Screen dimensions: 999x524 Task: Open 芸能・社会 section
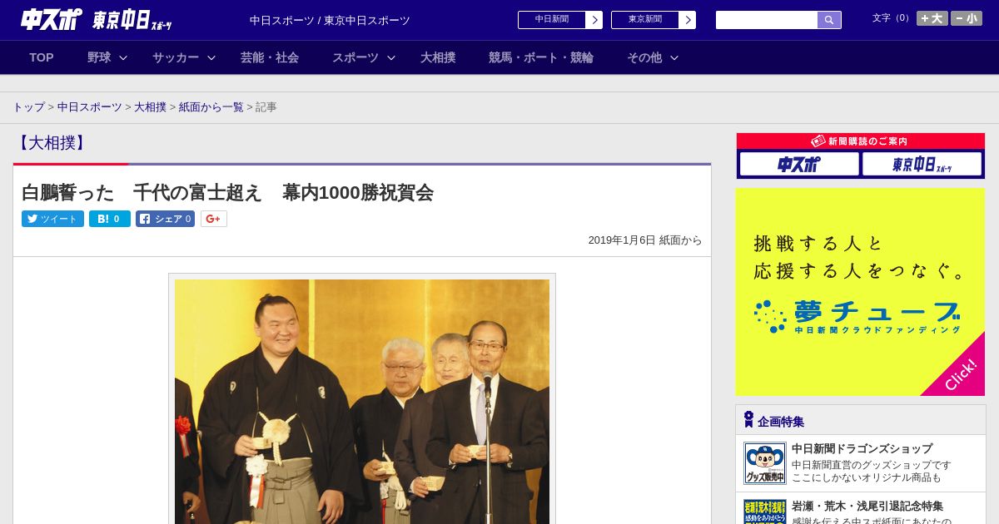[270, 57]
